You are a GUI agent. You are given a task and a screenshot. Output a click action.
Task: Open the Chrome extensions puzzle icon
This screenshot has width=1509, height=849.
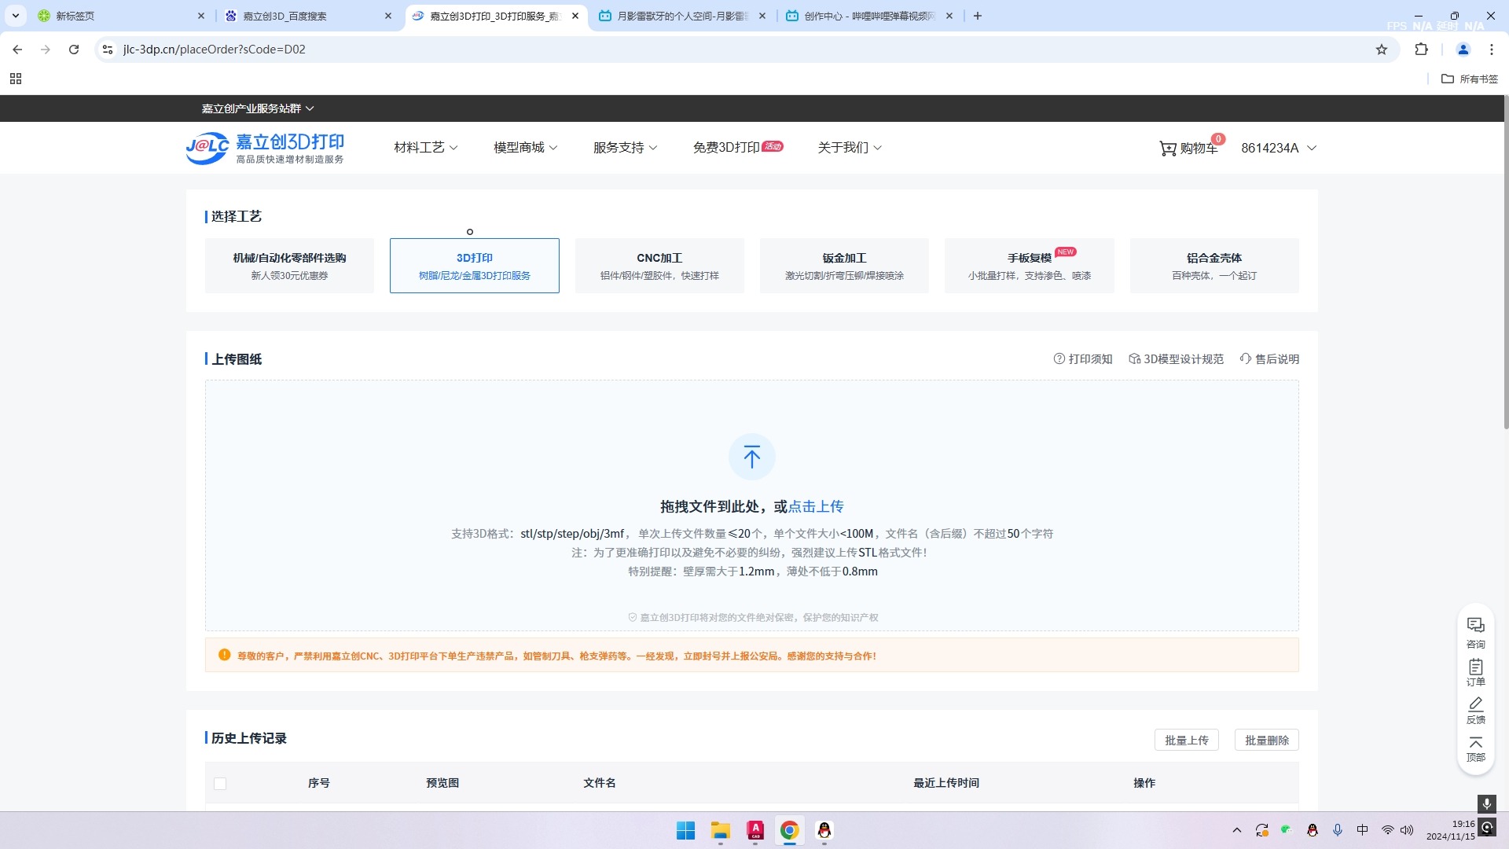[x=1421, y=50]
